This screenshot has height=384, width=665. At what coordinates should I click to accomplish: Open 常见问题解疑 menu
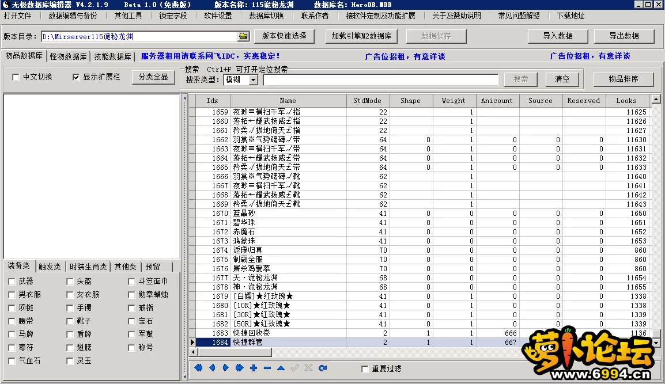click(519, 16)
